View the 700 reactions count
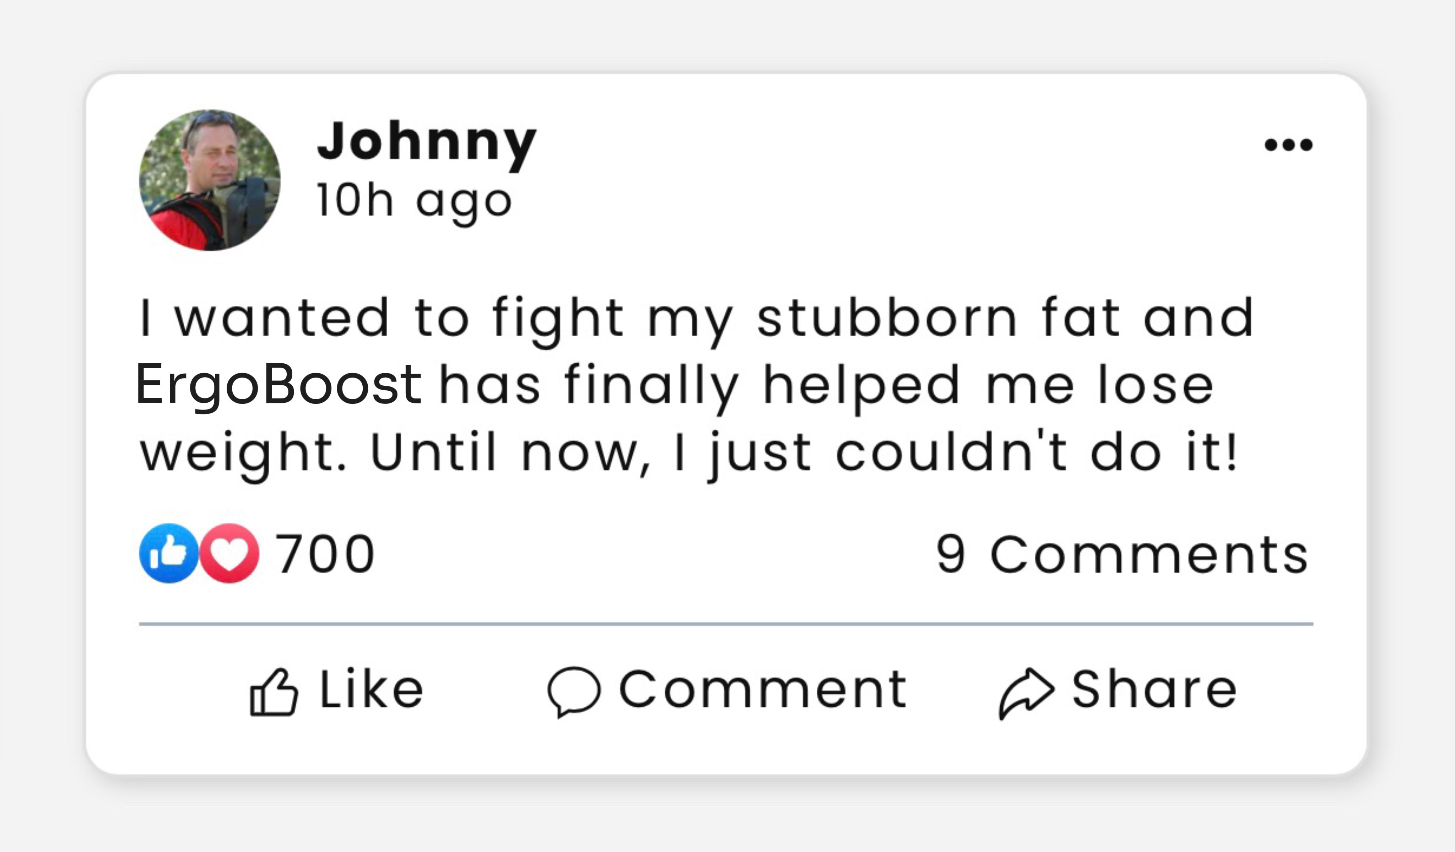The height and width of the screenshot is (852, 1455). tap(325, 554)
